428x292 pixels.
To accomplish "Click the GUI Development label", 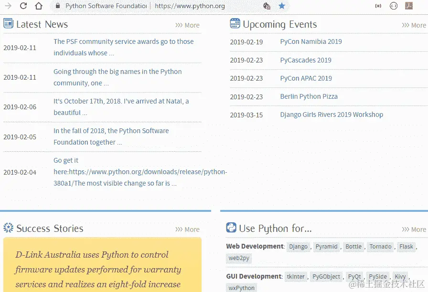I will tap(254, 276).
